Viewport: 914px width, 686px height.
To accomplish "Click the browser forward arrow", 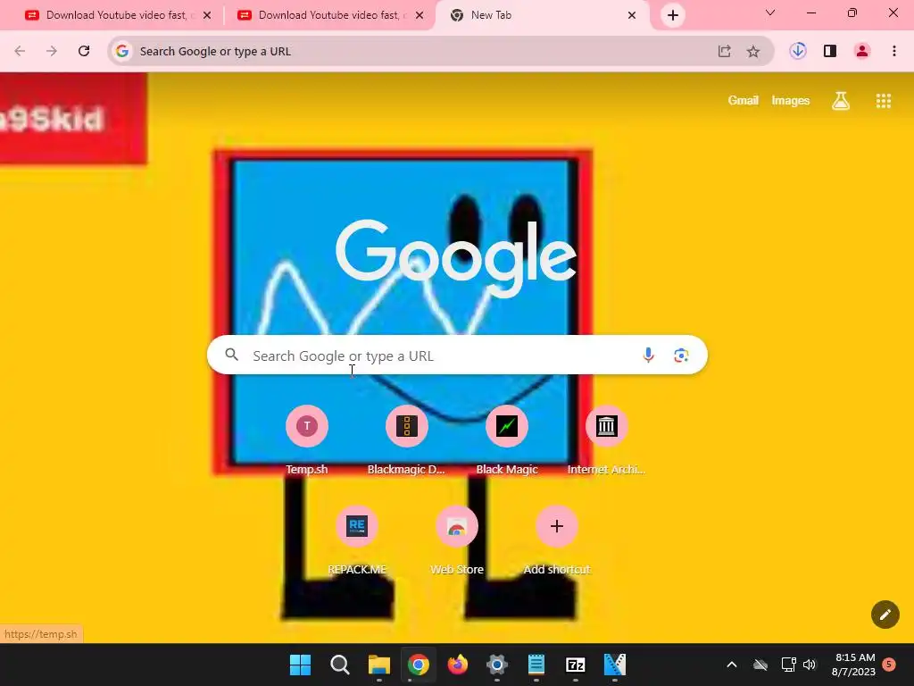I will coord(52,51).
